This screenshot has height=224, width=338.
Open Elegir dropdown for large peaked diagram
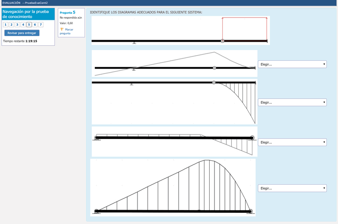pyautogui.click(x=292, y=188)
